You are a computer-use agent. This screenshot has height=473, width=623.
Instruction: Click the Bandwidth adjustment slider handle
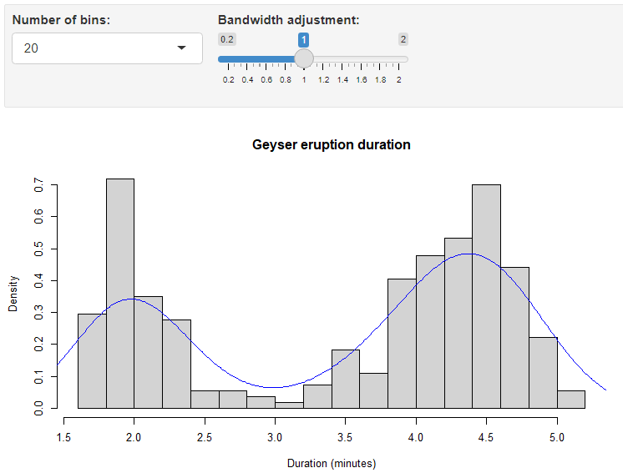coord(304,58)
